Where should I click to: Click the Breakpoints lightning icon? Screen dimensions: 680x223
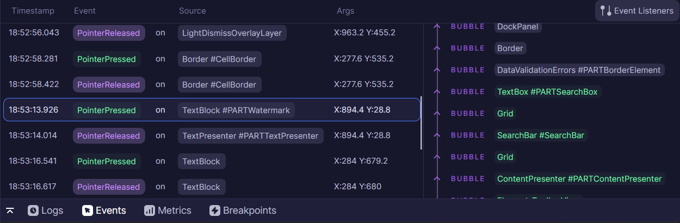215,210
